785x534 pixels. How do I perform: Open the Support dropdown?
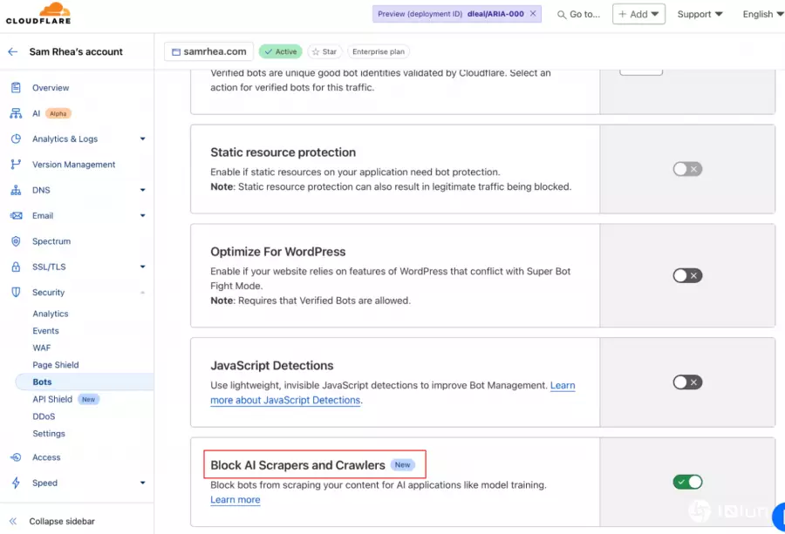(x=700, y=14)
